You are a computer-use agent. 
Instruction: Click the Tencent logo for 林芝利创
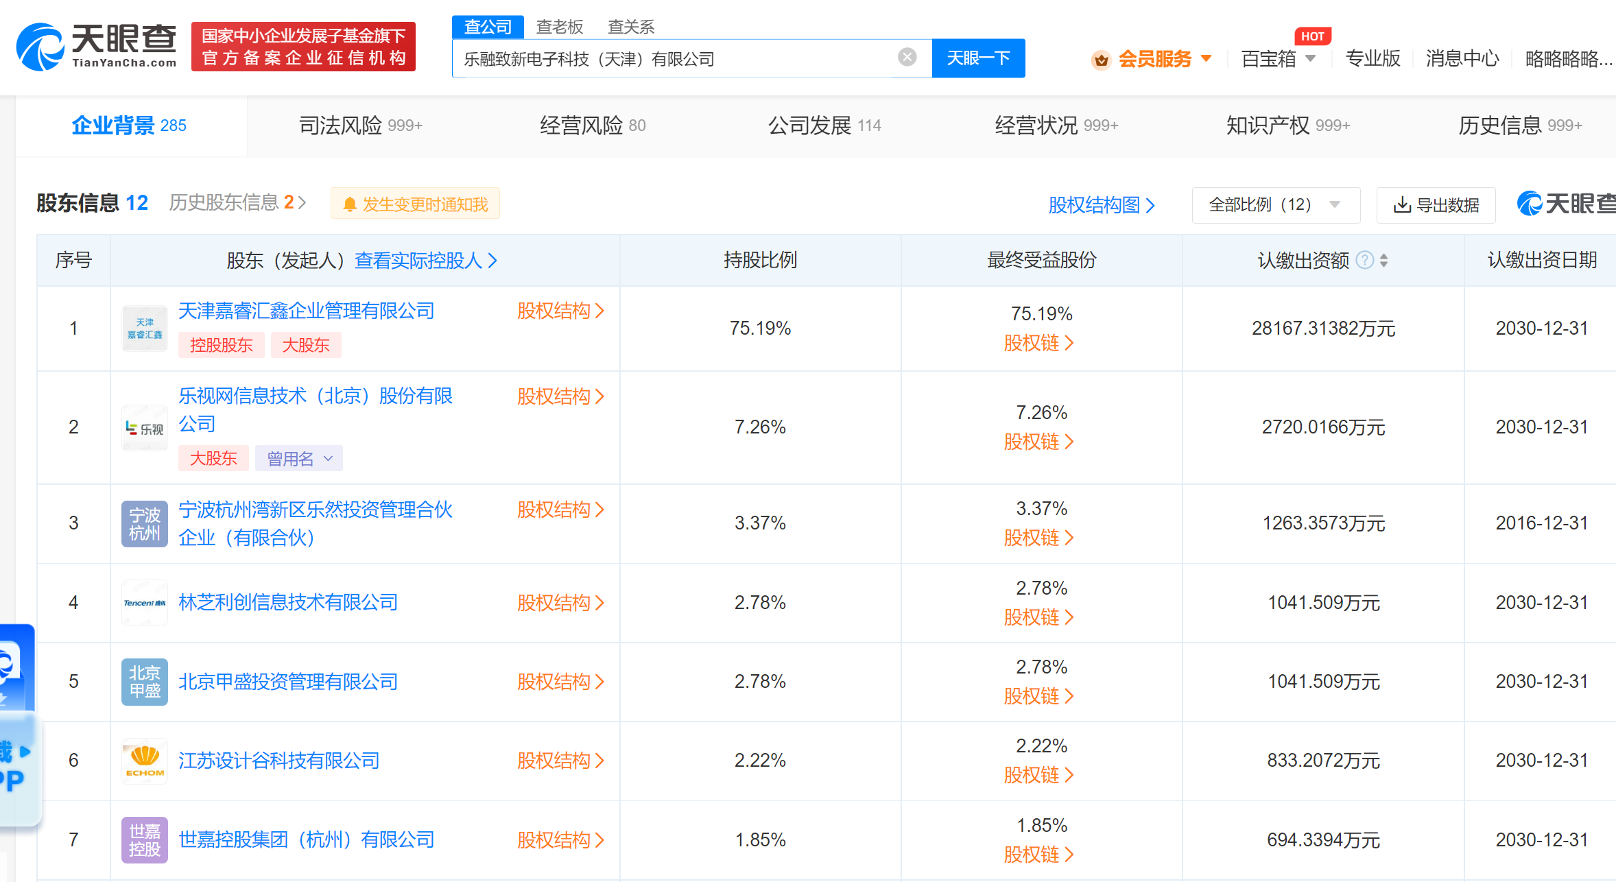pyautogui.click(x=145, y=603)
